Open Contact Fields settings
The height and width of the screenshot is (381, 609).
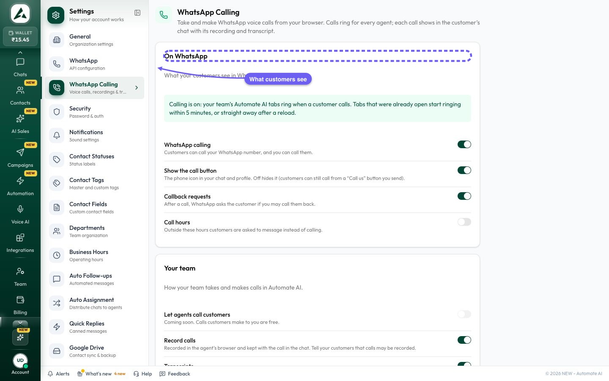click(94, 207)
